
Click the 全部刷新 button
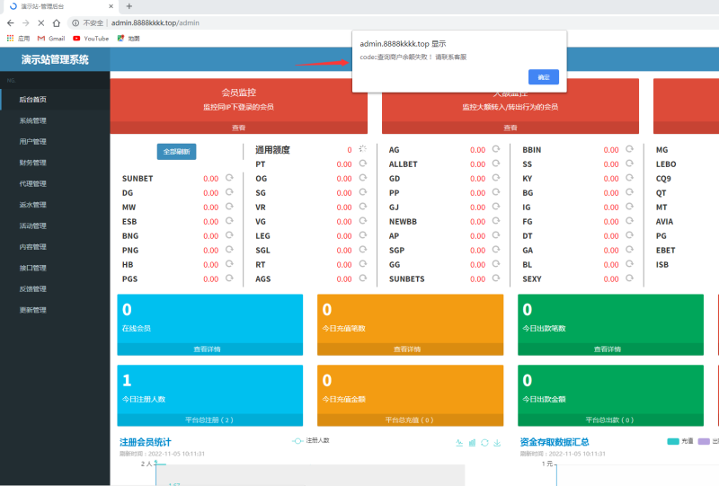click(176, 152)
